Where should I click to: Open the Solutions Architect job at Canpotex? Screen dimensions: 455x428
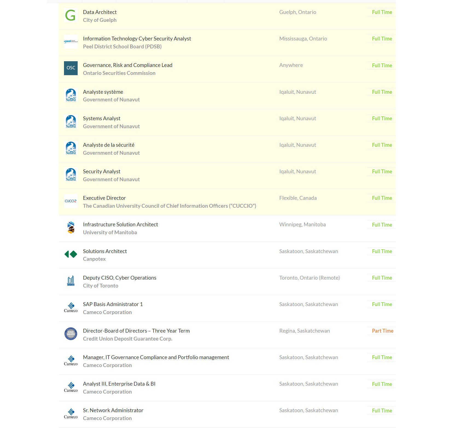pyautogui.click(x=105, y=251)
